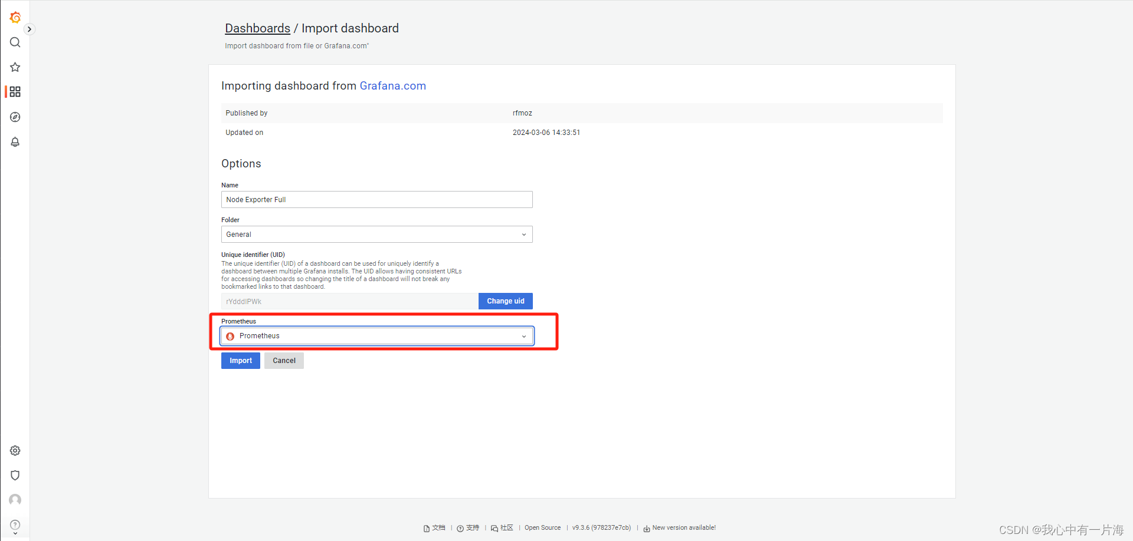Open the 文档 documentation footer link

pyautogui.click(x=435, y=528)
